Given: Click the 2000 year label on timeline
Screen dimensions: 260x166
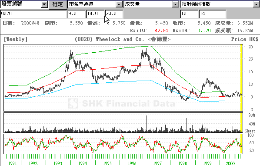Looking at the screenshot, I should pyautogui.click(x=230, y=163).
